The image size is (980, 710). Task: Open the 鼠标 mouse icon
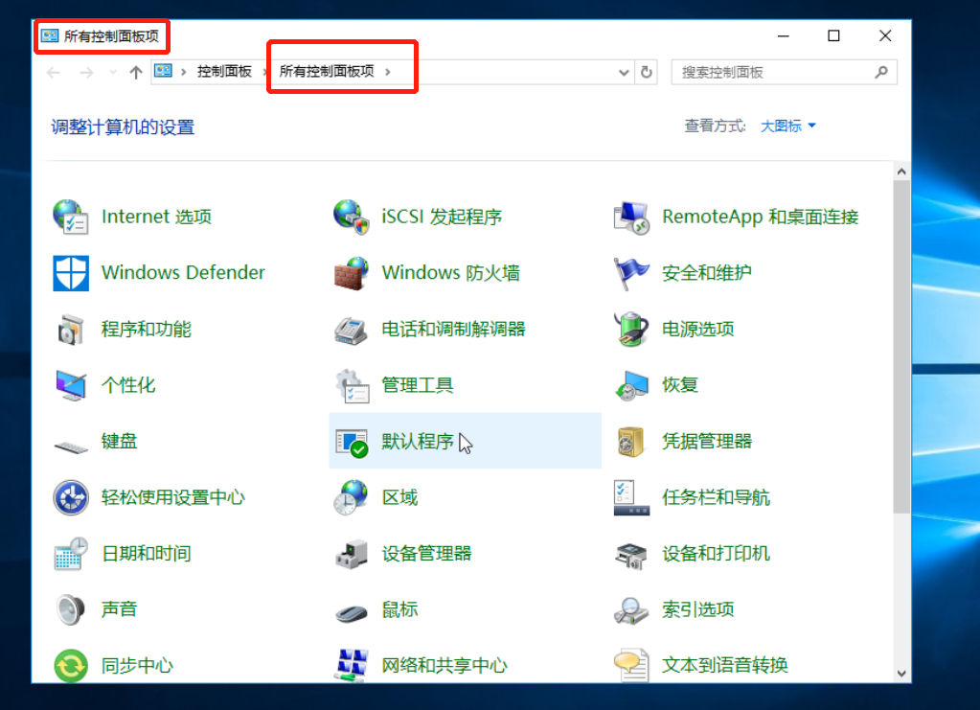coord(351,612)
